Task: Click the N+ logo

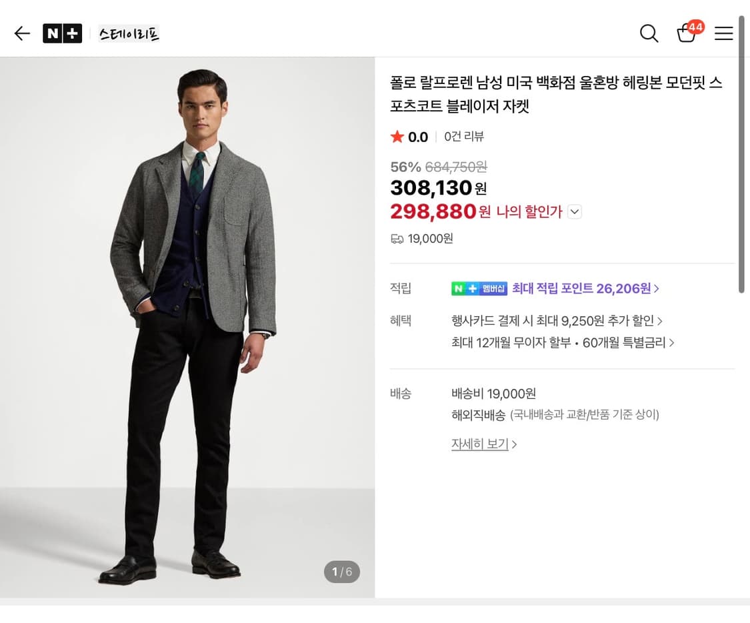Action: pyautogui.click(x=62, y=33)
